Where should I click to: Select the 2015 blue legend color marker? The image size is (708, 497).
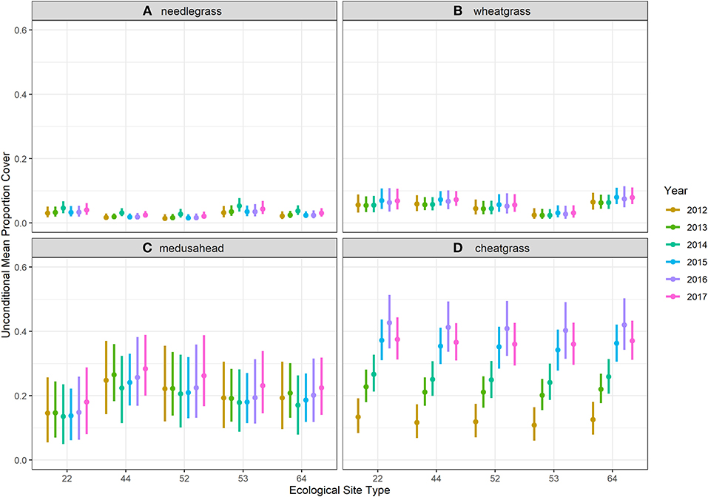coord(672,263)
